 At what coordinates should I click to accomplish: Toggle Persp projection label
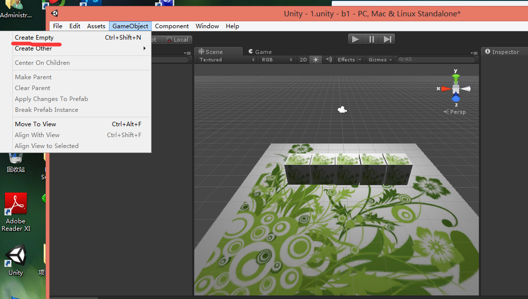pos(455,112)
